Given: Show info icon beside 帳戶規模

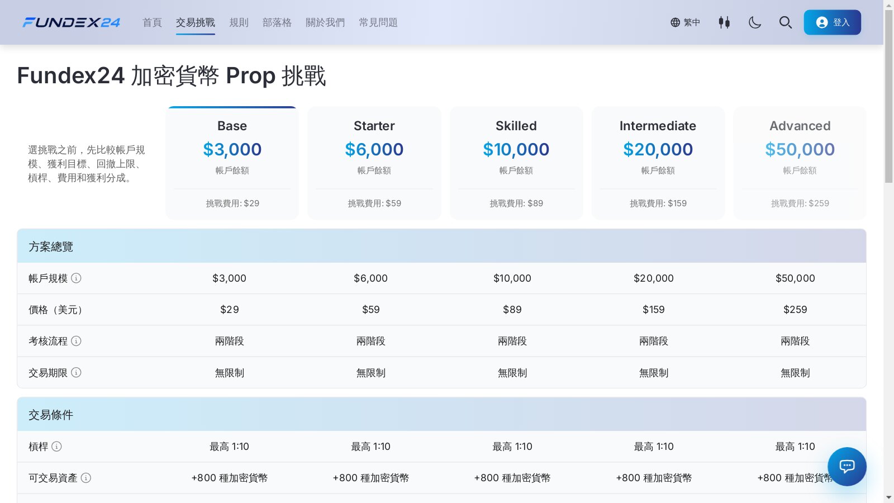Looking at the screenshot, I should point(77,278).
